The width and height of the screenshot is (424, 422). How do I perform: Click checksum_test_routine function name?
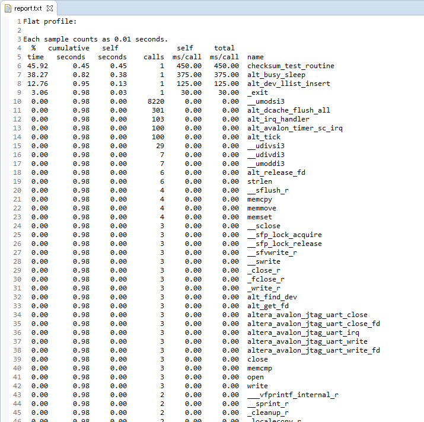point(290,66)
